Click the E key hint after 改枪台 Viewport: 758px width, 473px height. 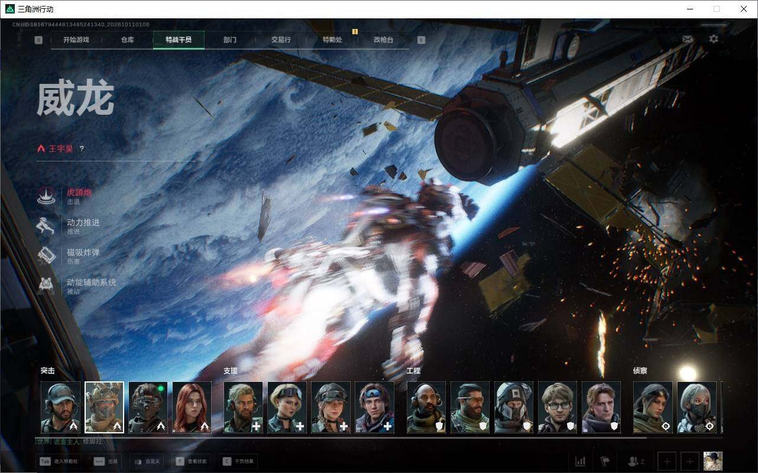(x=421, y=40)
